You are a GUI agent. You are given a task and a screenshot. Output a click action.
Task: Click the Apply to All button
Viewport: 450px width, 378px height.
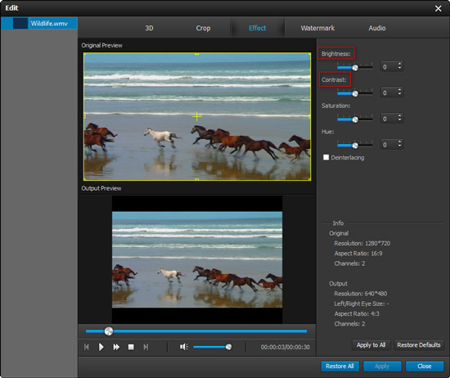[x=371, y=345]
